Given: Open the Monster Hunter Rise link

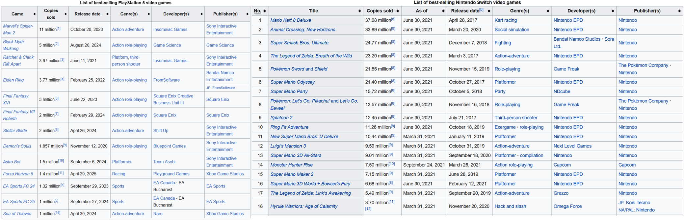Looking at the screenshot, I should pyautogui.click(x=292, y=165).
